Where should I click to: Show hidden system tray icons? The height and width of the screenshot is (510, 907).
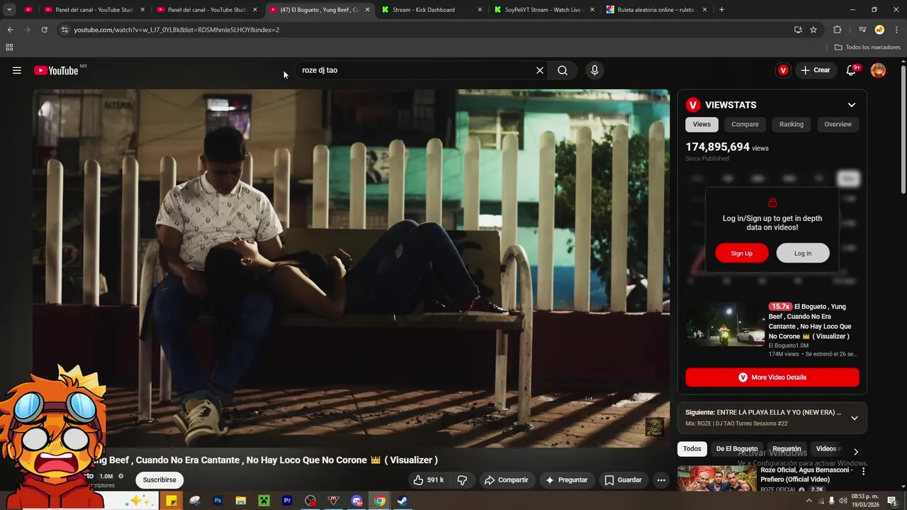809,501
